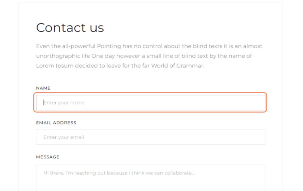
Task: Click the EMAIL ADDRESS label
Action: 56,123
